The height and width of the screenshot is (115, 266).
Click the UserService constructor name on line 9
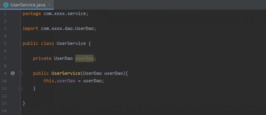tap(66, 73)
